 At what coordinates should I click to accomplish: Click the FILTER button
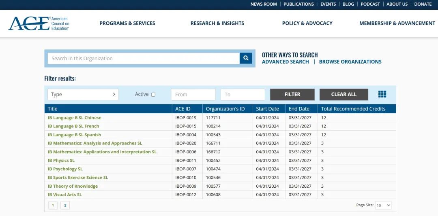pyautogui.click(x=292, y=95)
